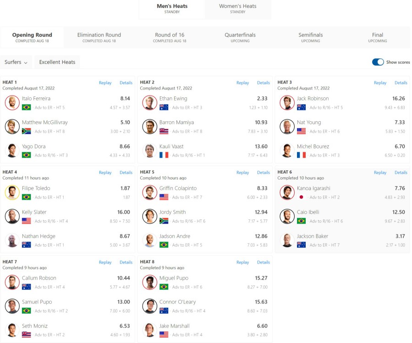The width and height of the screenshot is (412, 343).
Task: Click Jordy Smith's profile picture
Action: pos(149,216)
